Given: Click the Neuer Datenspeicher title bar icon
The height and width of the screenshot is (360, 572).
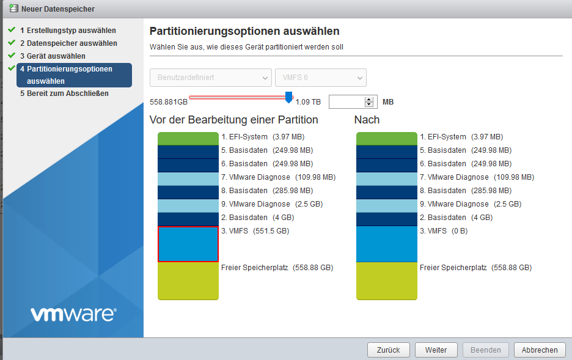Looking at the screenshot, I should pos(12,9).
